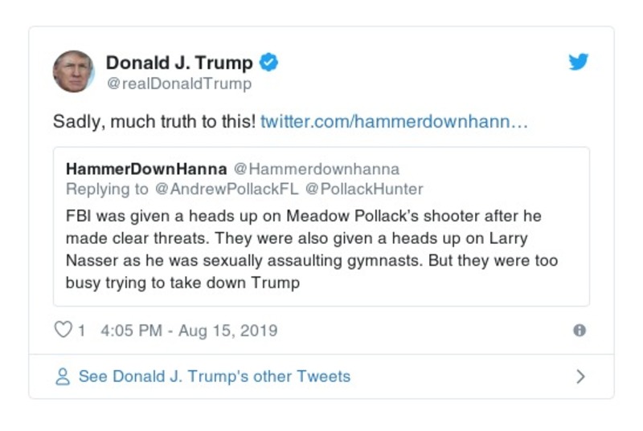Click the blue verified badge
This screenshot has height=431, width=643.
[x=269, y=63]
